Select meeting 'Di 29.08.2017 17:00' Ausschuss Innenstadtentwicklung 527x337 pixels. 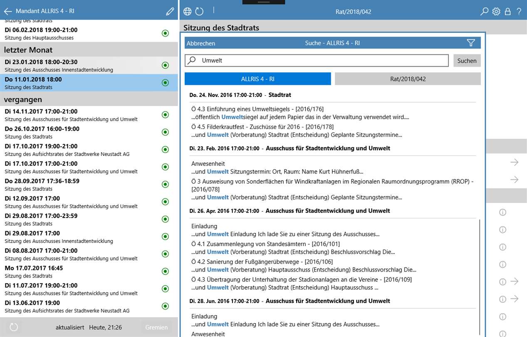click(x=89, y=237)
